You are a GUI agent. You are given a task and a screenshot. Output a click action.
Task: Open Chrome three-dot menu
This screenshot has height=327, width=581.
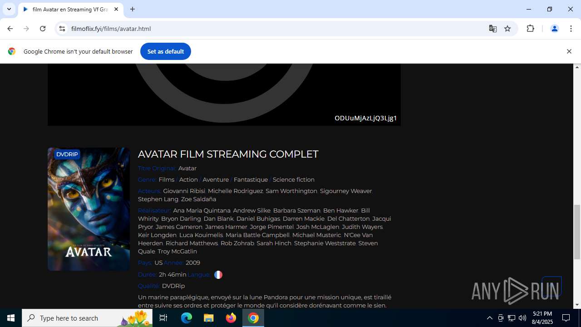pyautogui.click(x=571, y=29)
